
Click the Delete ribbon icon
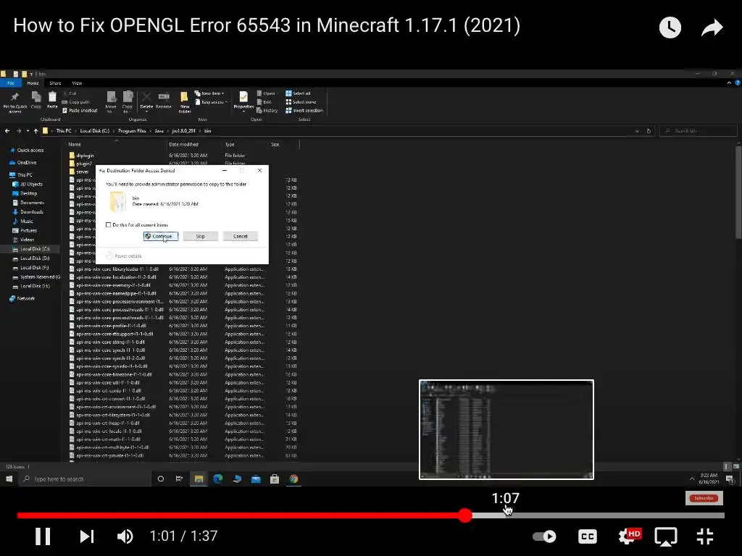(146, 101)
